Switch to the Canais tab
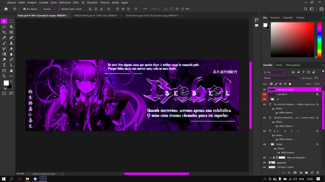This screenshot has height=182, width=325. pos(279,65)
